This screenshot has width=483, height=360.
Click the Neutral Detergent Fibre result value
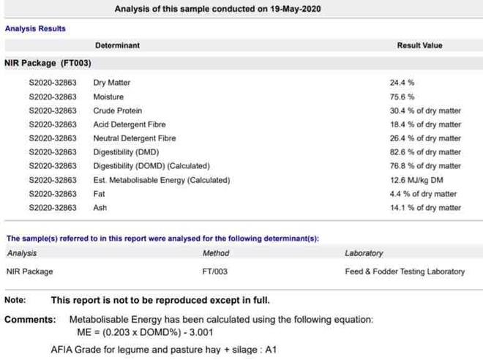425,138
